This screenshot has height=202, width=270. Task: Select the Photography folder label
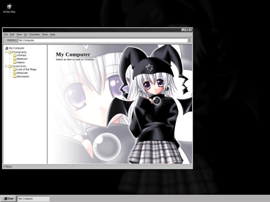coord(19,52)
